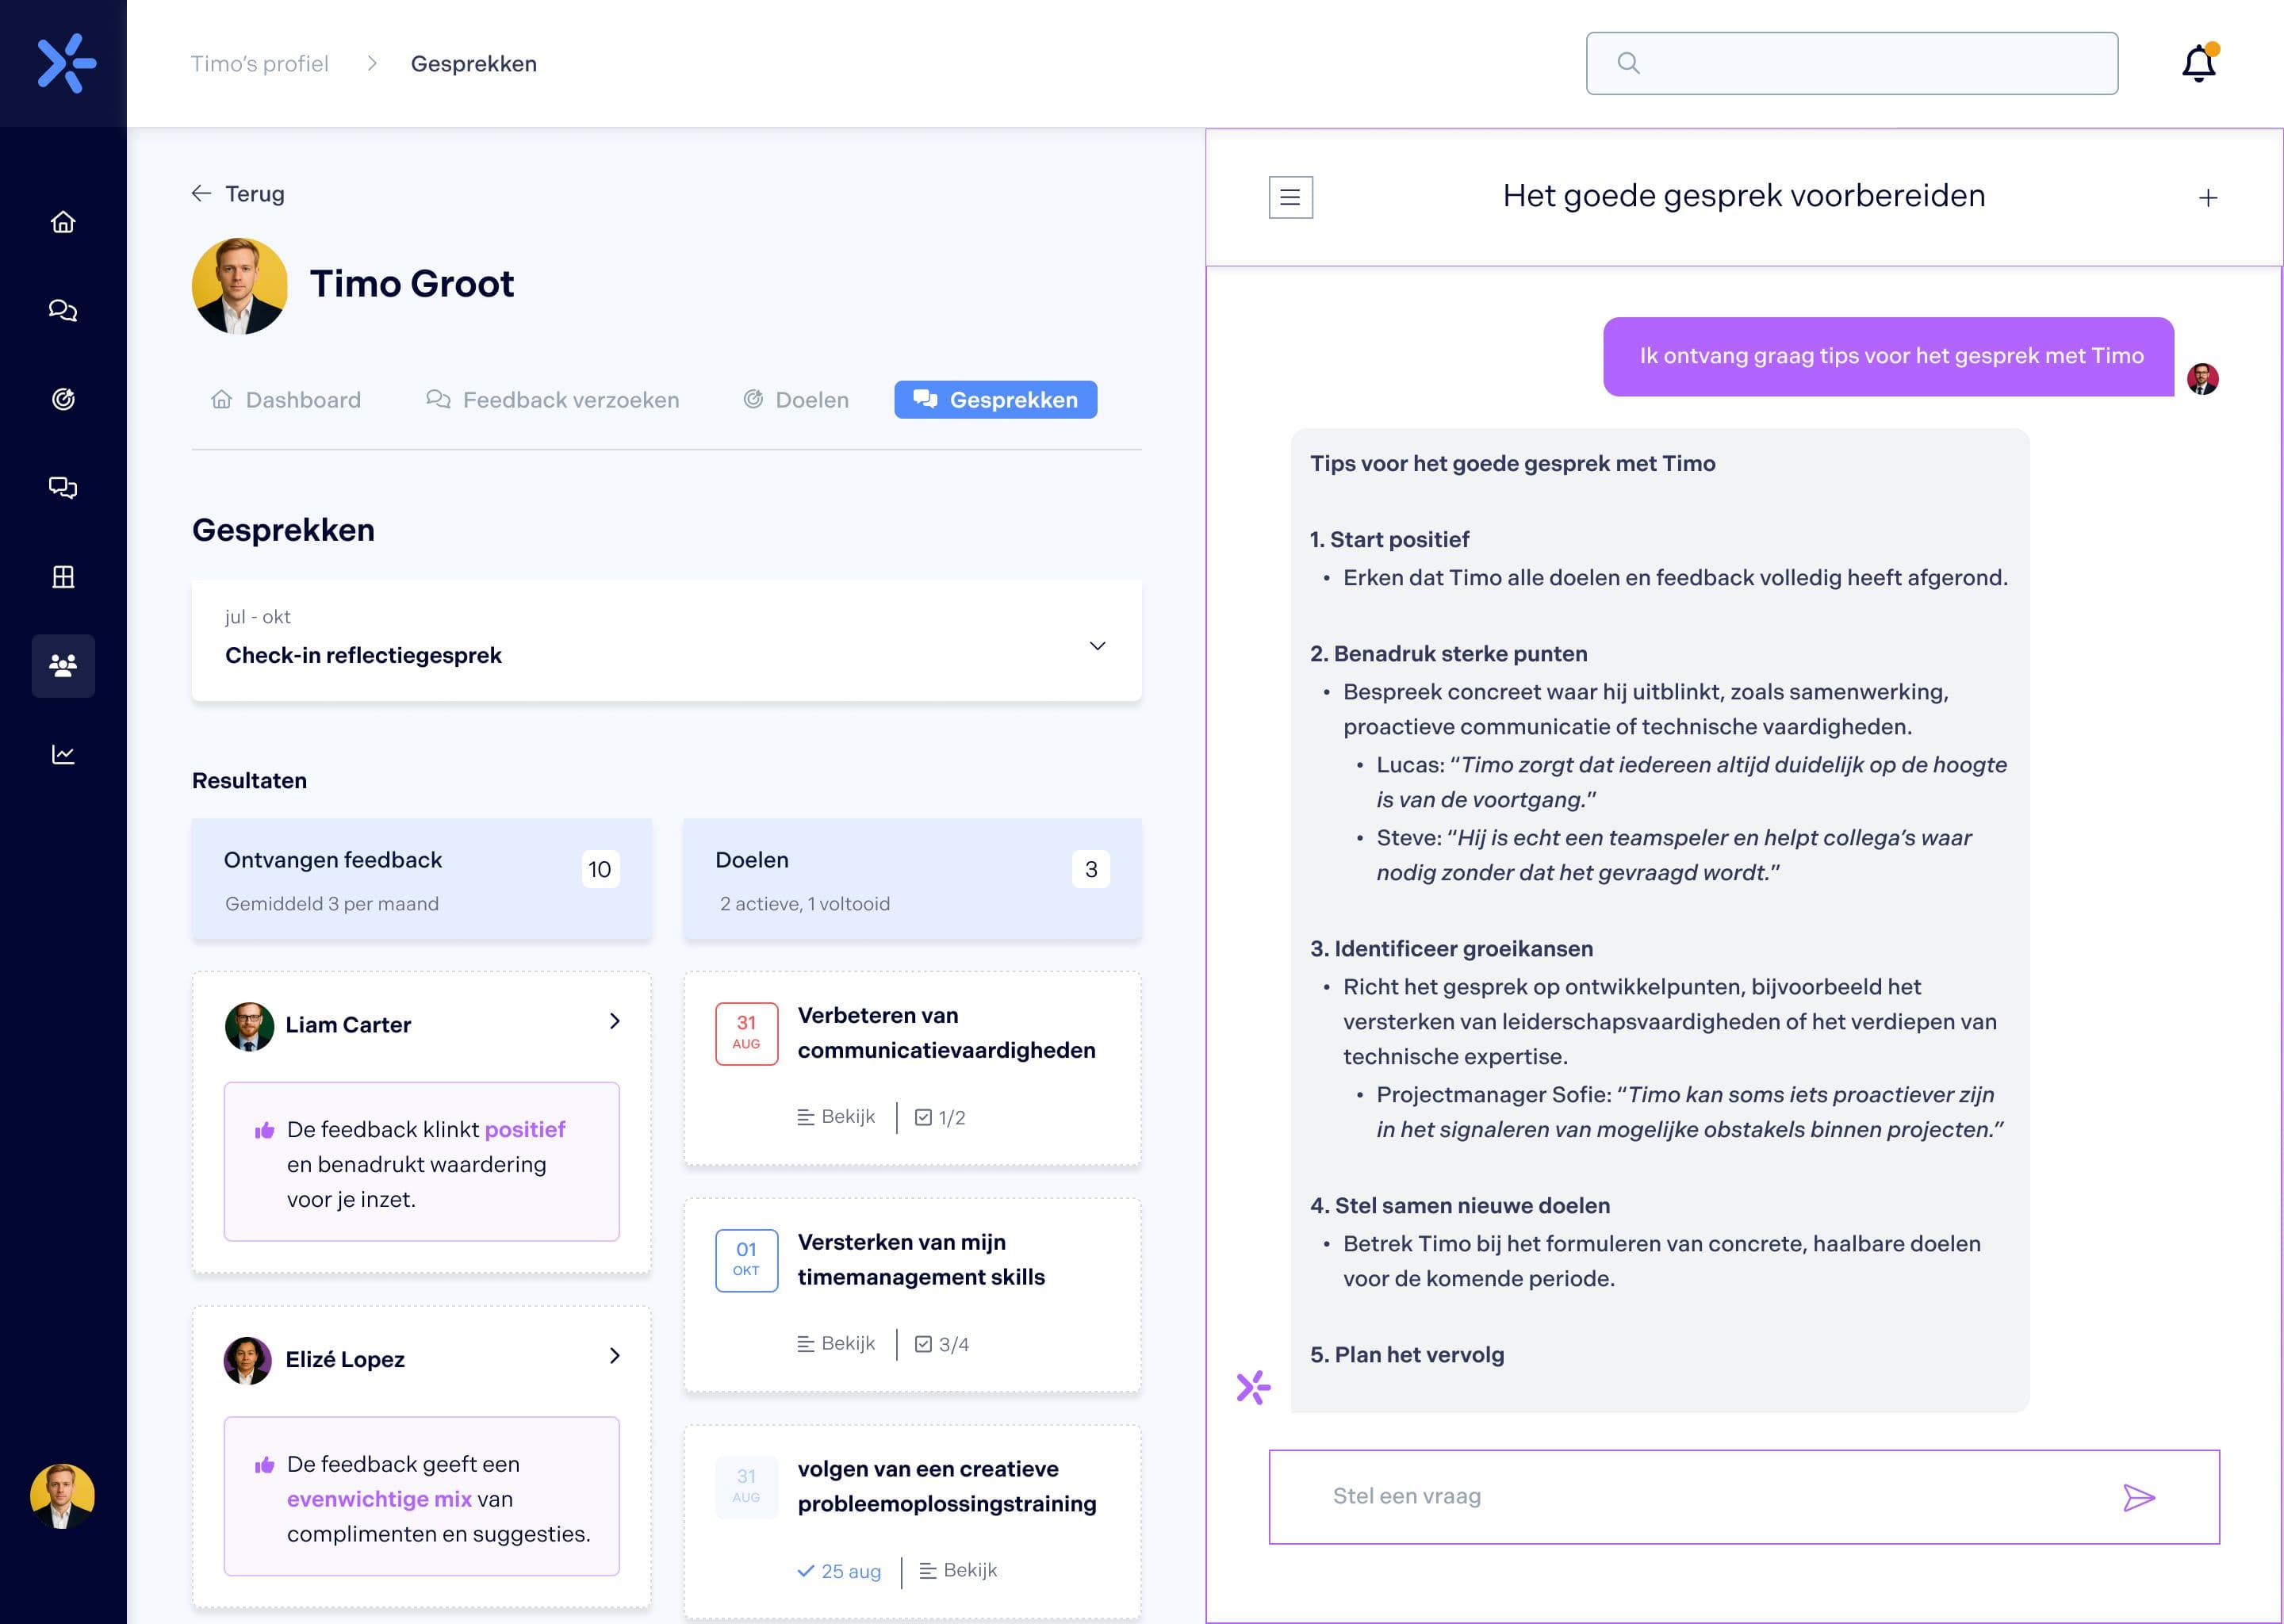The image size is (2284, 1624).
Task: Expand Liam Carter's feedback details
Action: [615, 1021]
